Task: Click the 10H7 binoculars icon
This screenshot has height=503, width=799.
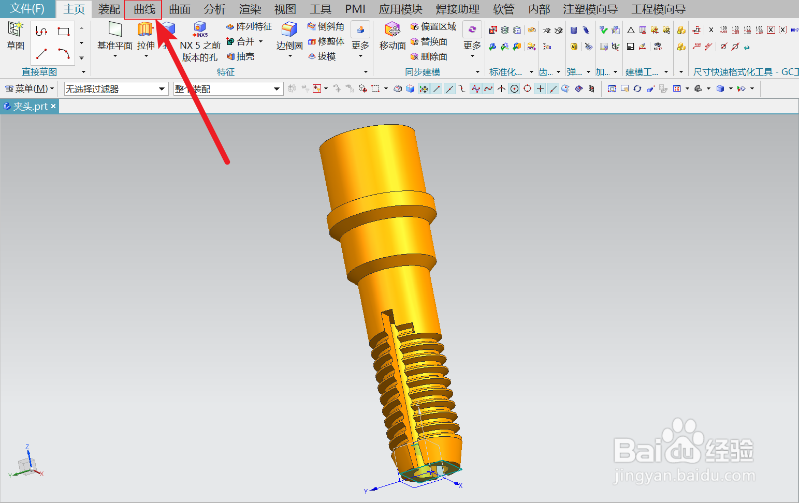Action: [x=658, y=47]
